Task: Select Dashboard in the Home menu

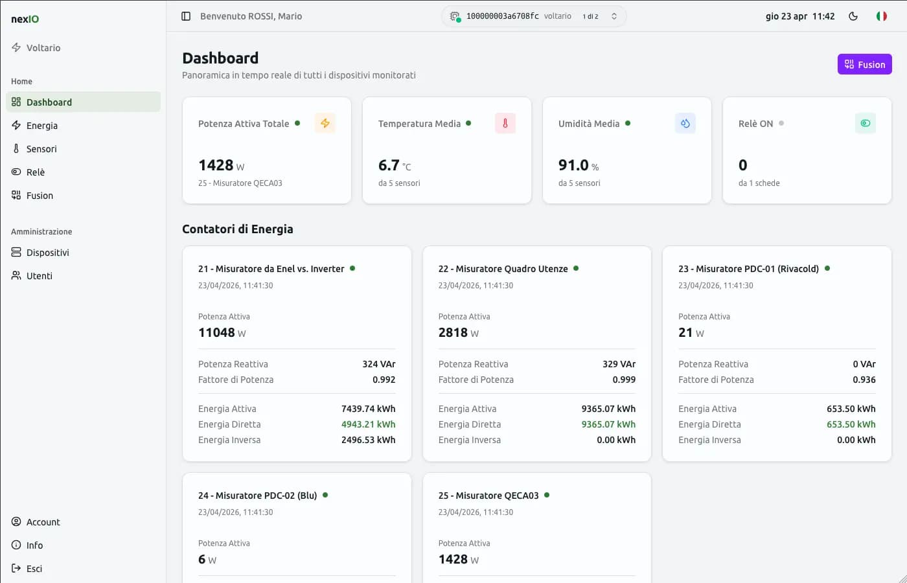Action: coord(50,102)
